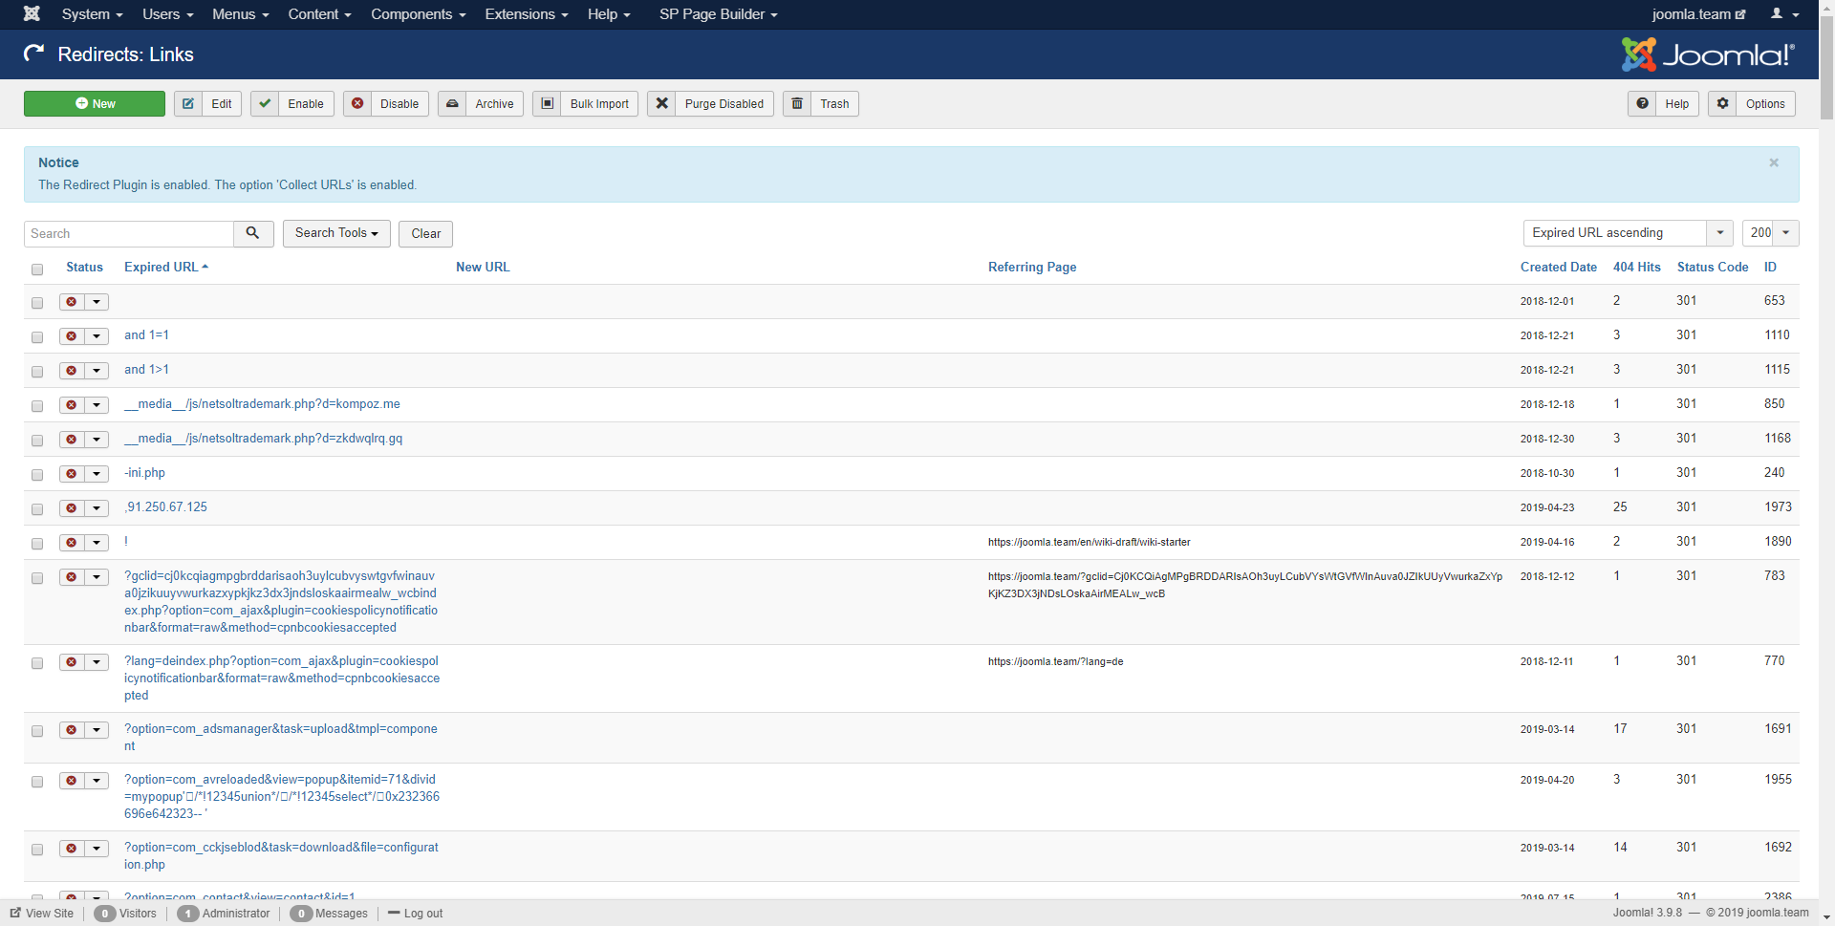Sort by the 404 Hits column header
Screen dimensions: 1835x926
click(1636, 268)
